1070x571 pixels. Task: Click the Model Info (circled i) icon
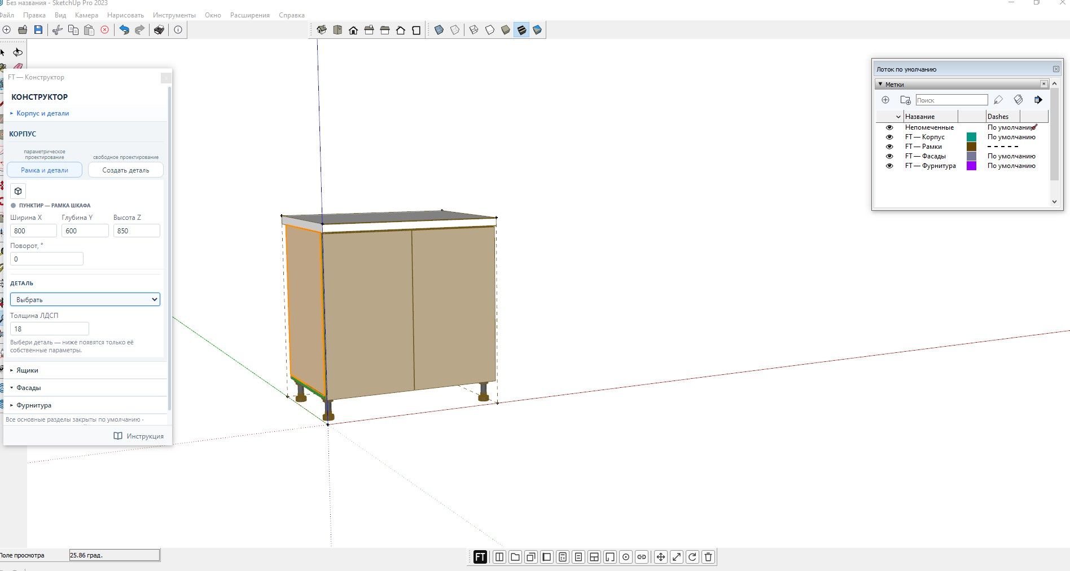click(x=178, y=30)
